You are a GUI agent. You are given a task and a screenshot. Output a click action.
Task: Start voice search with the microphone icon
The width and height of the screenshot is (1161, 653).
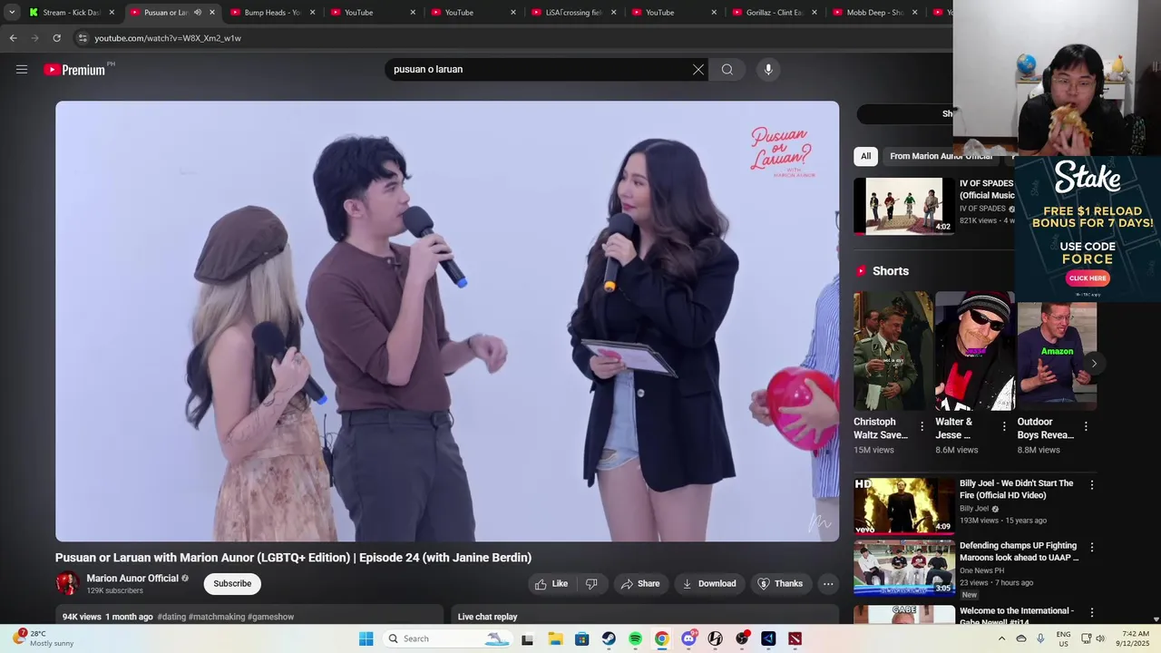[768, 69]
